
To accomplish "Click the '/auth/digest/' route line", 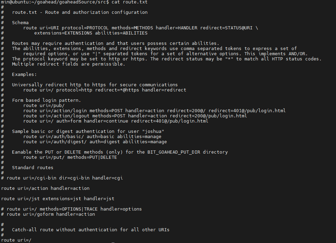I will coord(95,142).
